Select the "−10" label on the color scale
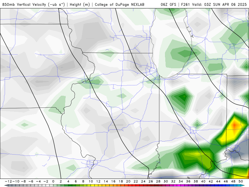Viewport: 249px width, 187px height. point(16,181)
